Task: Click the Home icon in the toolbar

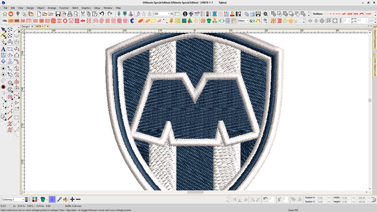Action: 5,14
